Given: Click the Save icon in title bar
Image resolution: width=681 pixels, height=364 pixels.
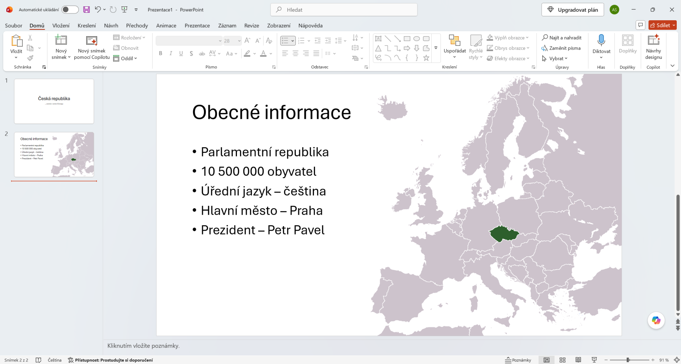Looking at the screenshot, I should pyautogui.click(x=87, y=10).
